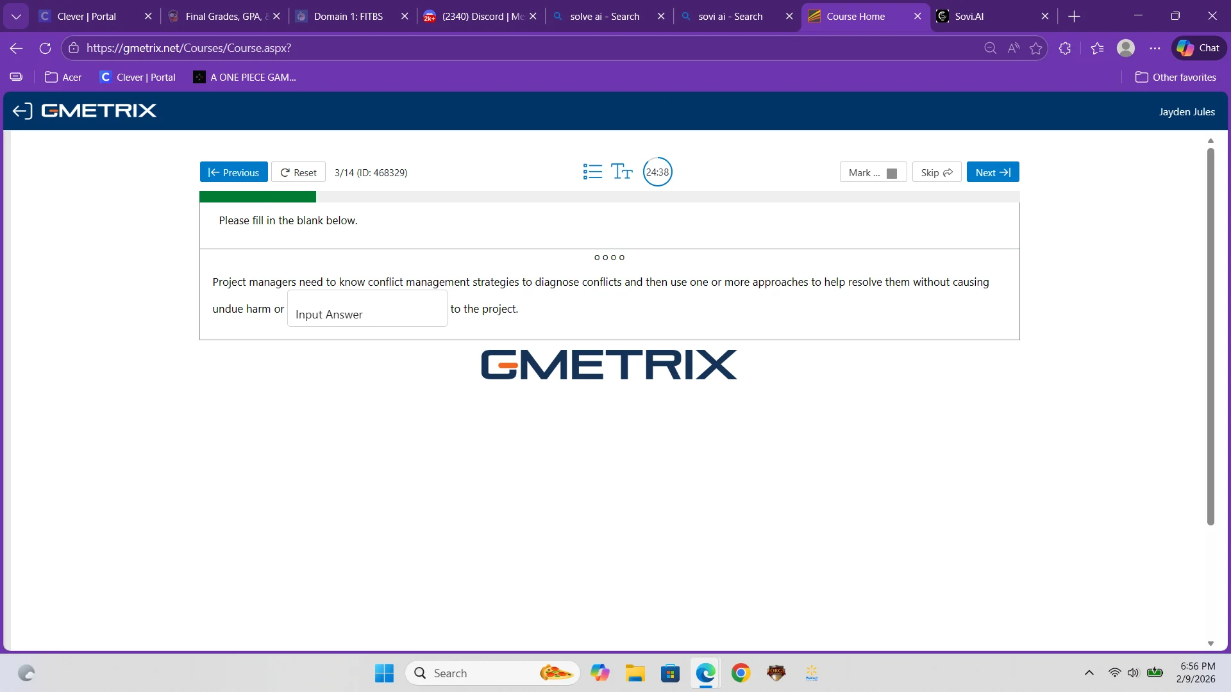Click the Input Answer text field

[x=367, y=309]
